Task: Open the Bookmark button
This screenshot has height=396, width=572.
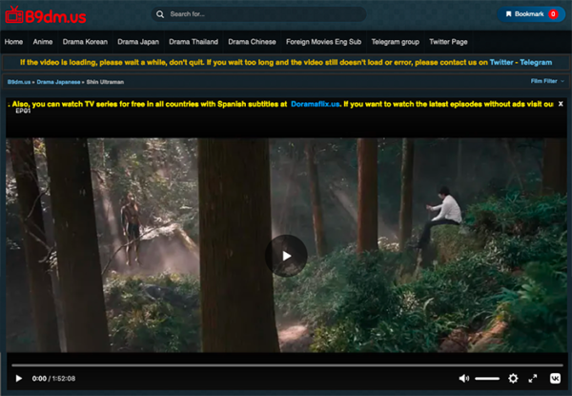Action: pyautogui.click(x=530, y=14)
